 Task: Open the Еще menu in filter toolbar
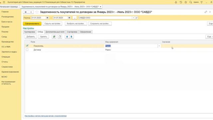(210, 37)
